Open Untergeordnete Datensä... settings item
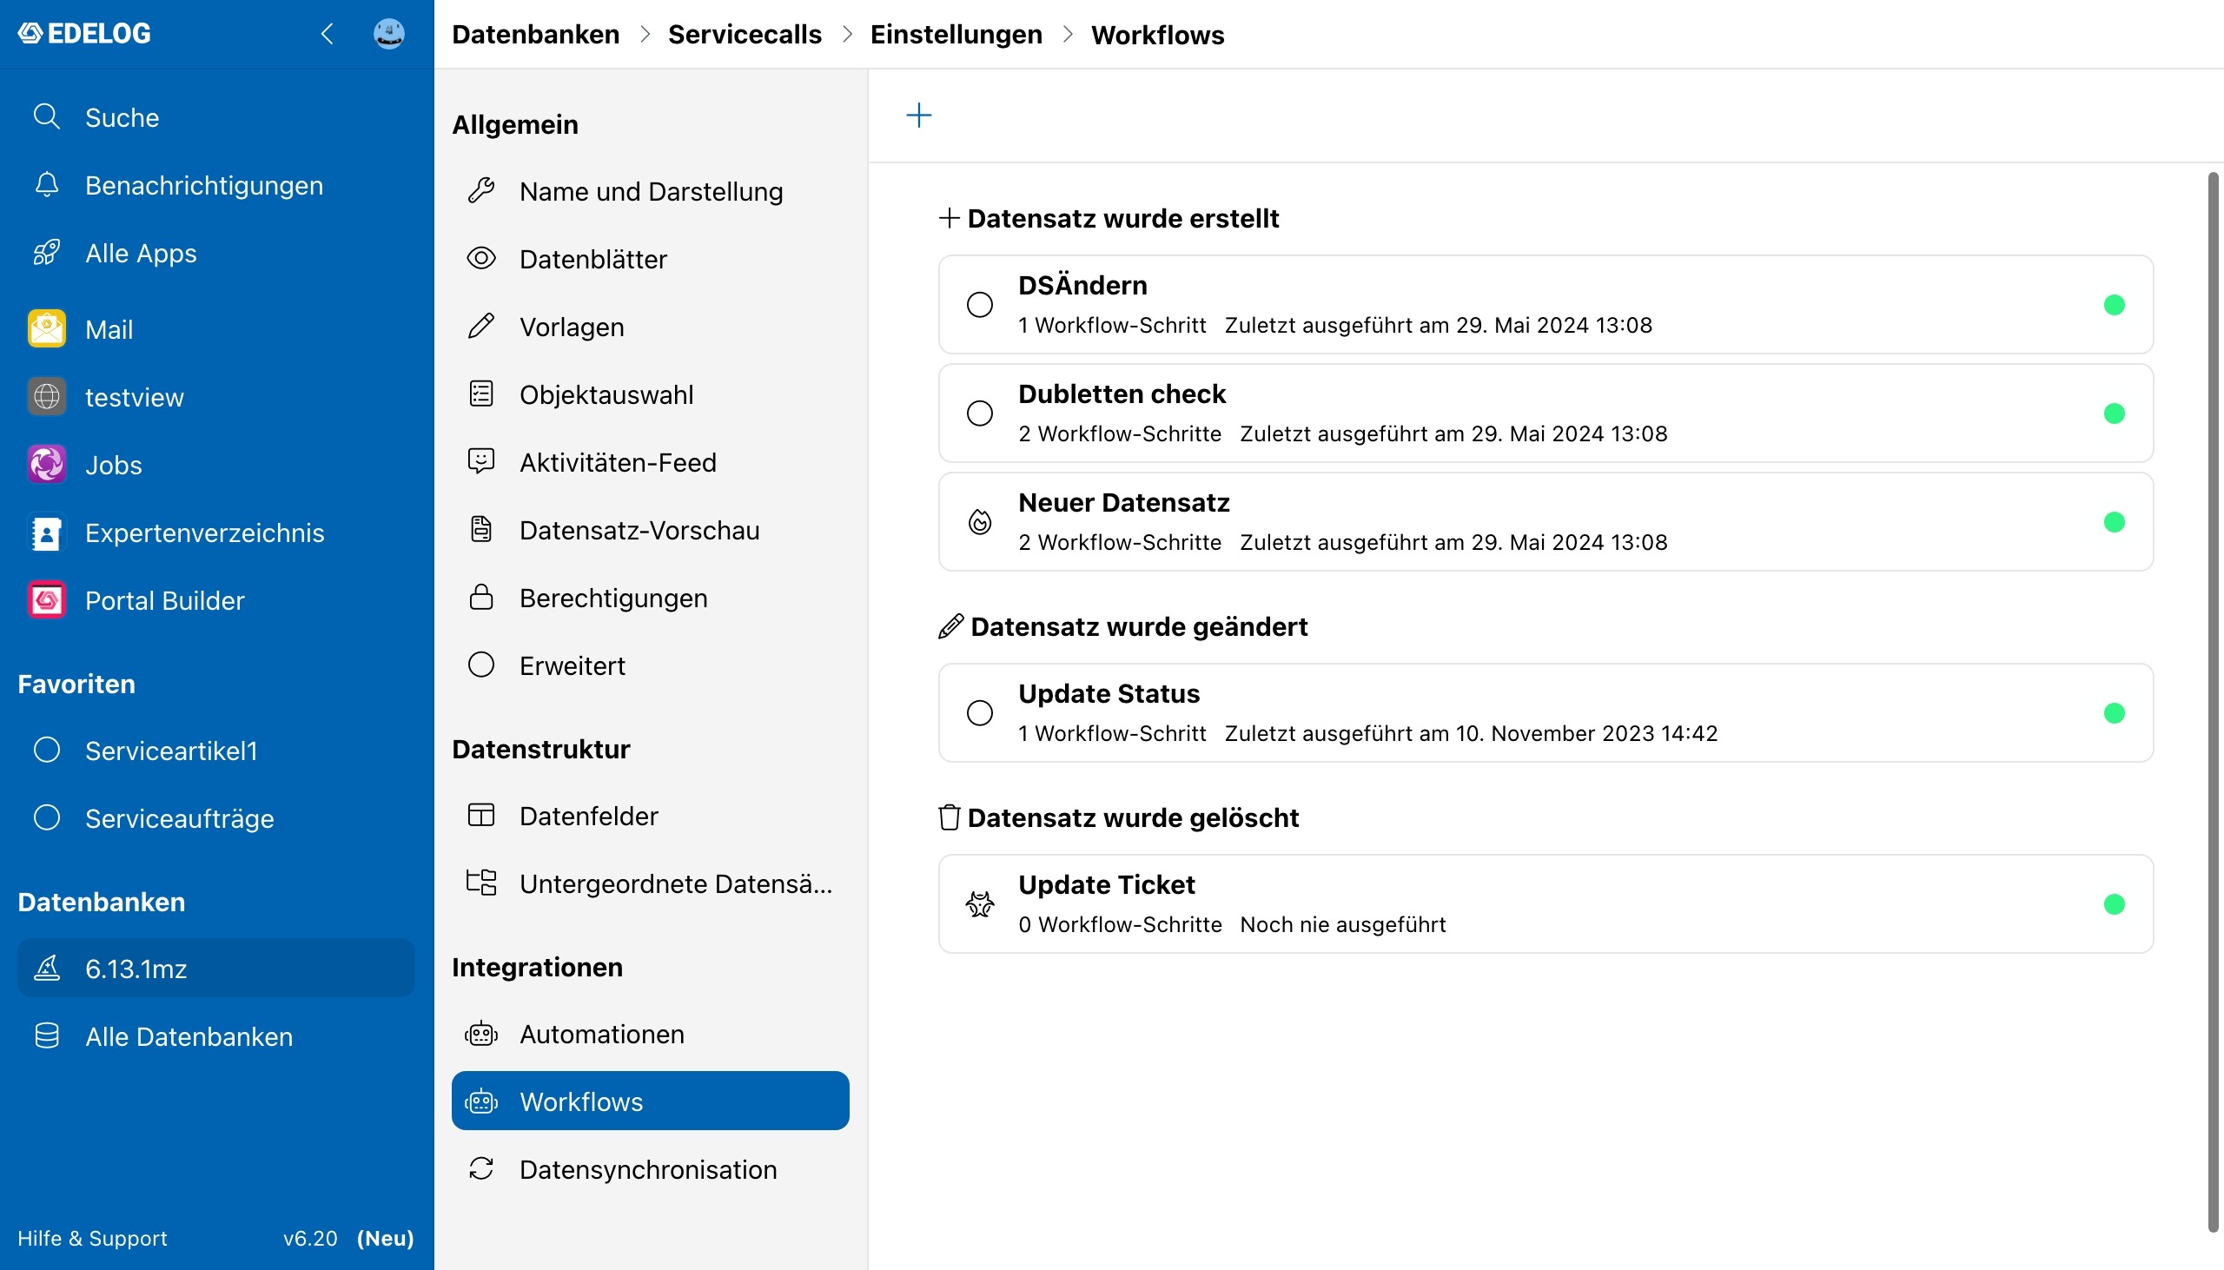 [x=650, y=883]
